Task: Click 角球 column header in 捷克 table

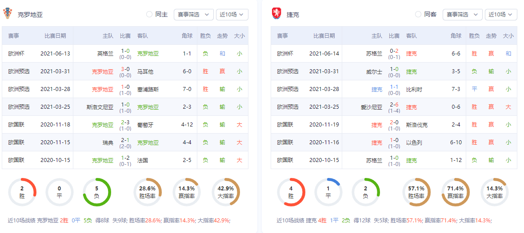Action: pos(456,36)
